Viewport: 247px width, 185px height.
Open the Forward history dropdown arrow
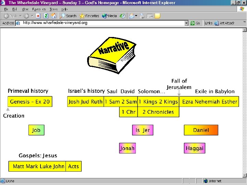(x=32, y=16)
